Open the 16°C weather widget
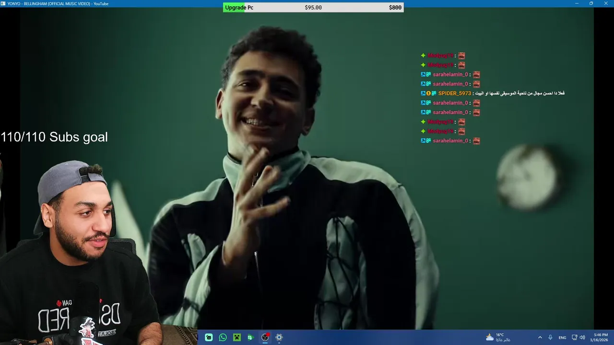Viewport: 614px width, 345px height. click(498, 337)
